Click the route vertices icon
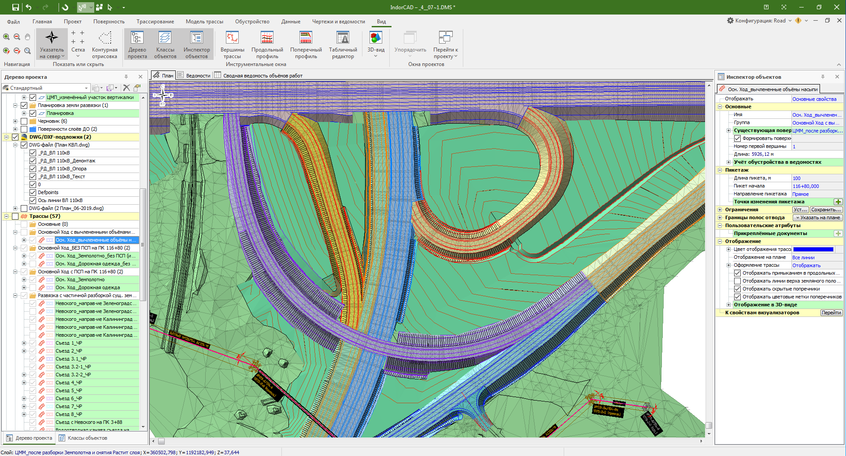Image resolution: width=846 pixels, height=456 pixels. pyautogui.click(x=232, y=38)
